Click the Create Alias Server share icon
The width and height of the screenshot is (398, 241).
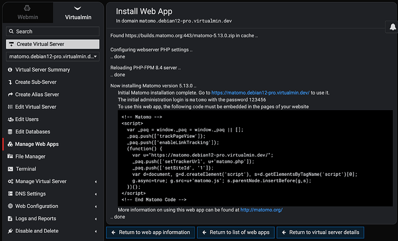click(x=10, y=95)
